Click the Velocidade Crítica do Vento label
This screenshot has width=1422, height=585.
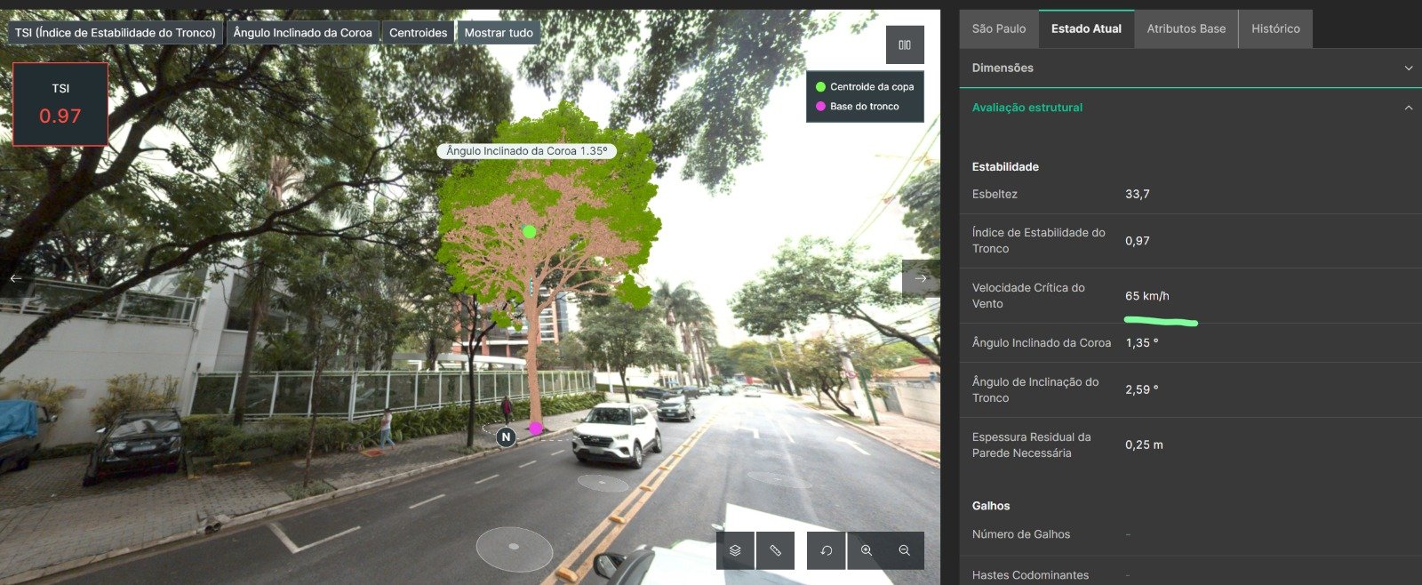point(1028,296)
